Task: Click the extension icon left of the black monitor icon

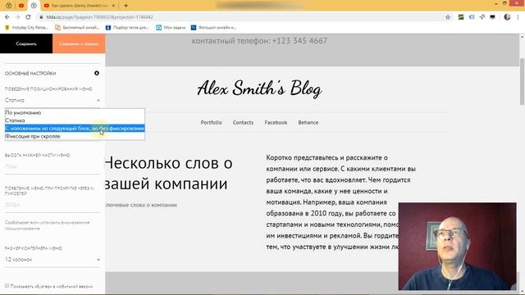Action: (482, 17)
